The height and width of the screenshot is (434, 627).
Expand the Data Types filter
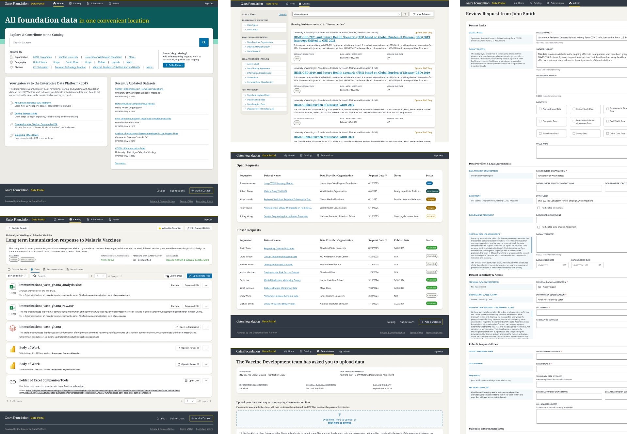252,25
